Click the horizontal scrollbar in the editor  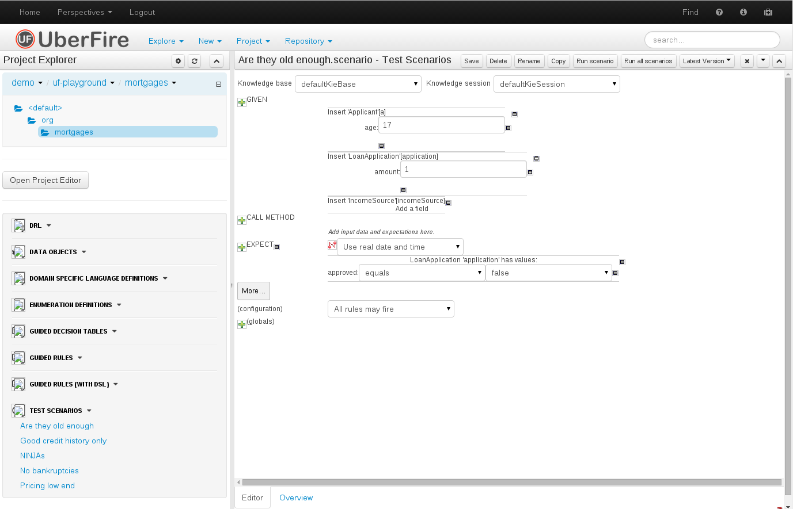coord(511,482)
